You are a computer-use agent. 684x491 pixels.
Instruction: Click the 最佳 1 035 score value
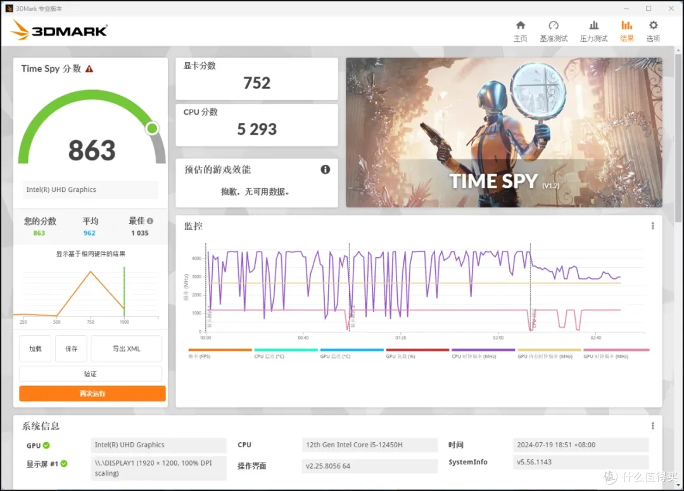(x=139, y=233)
